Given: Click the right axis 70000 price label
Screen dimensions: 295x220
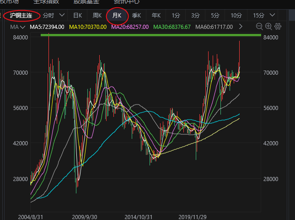Looking at the screenshot, I should [271, 72].
